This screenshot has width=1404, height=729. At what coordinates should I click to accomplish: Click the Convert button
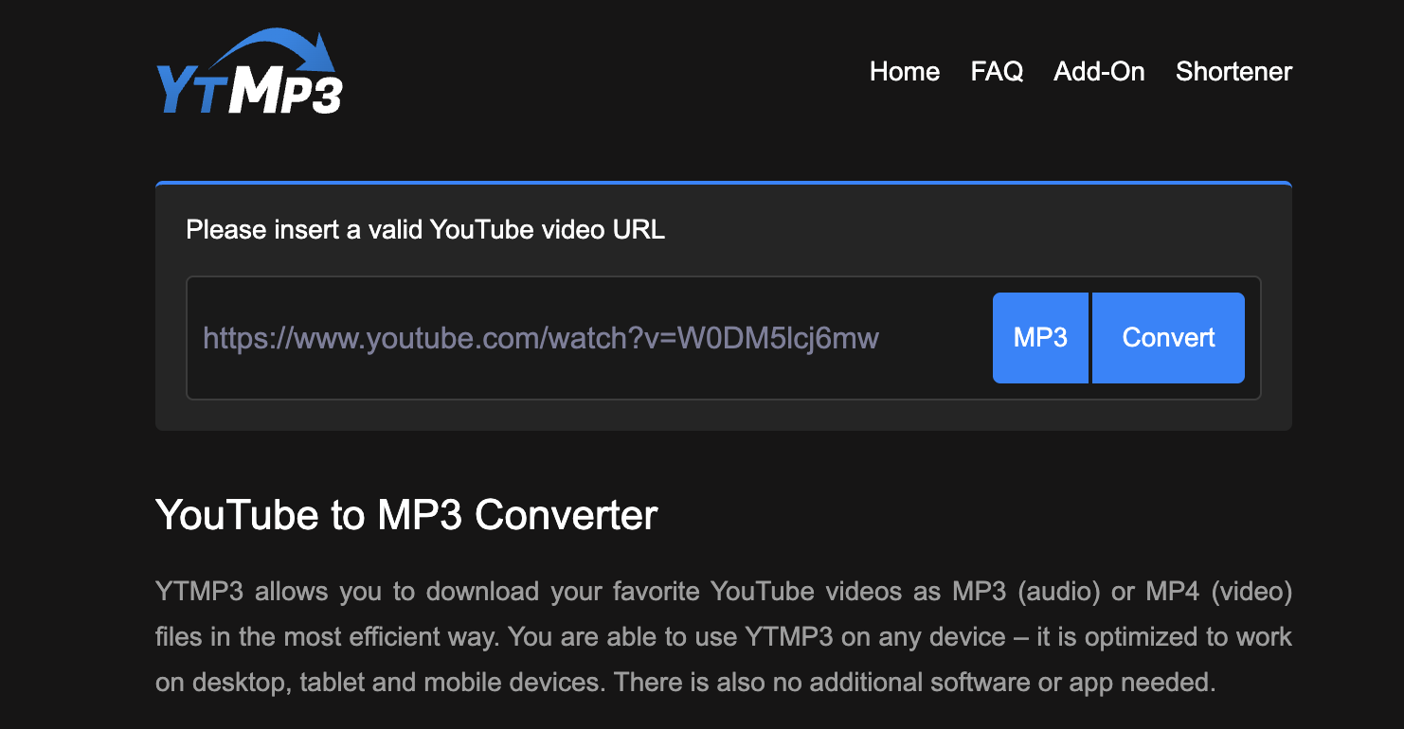click(1168, 338)
